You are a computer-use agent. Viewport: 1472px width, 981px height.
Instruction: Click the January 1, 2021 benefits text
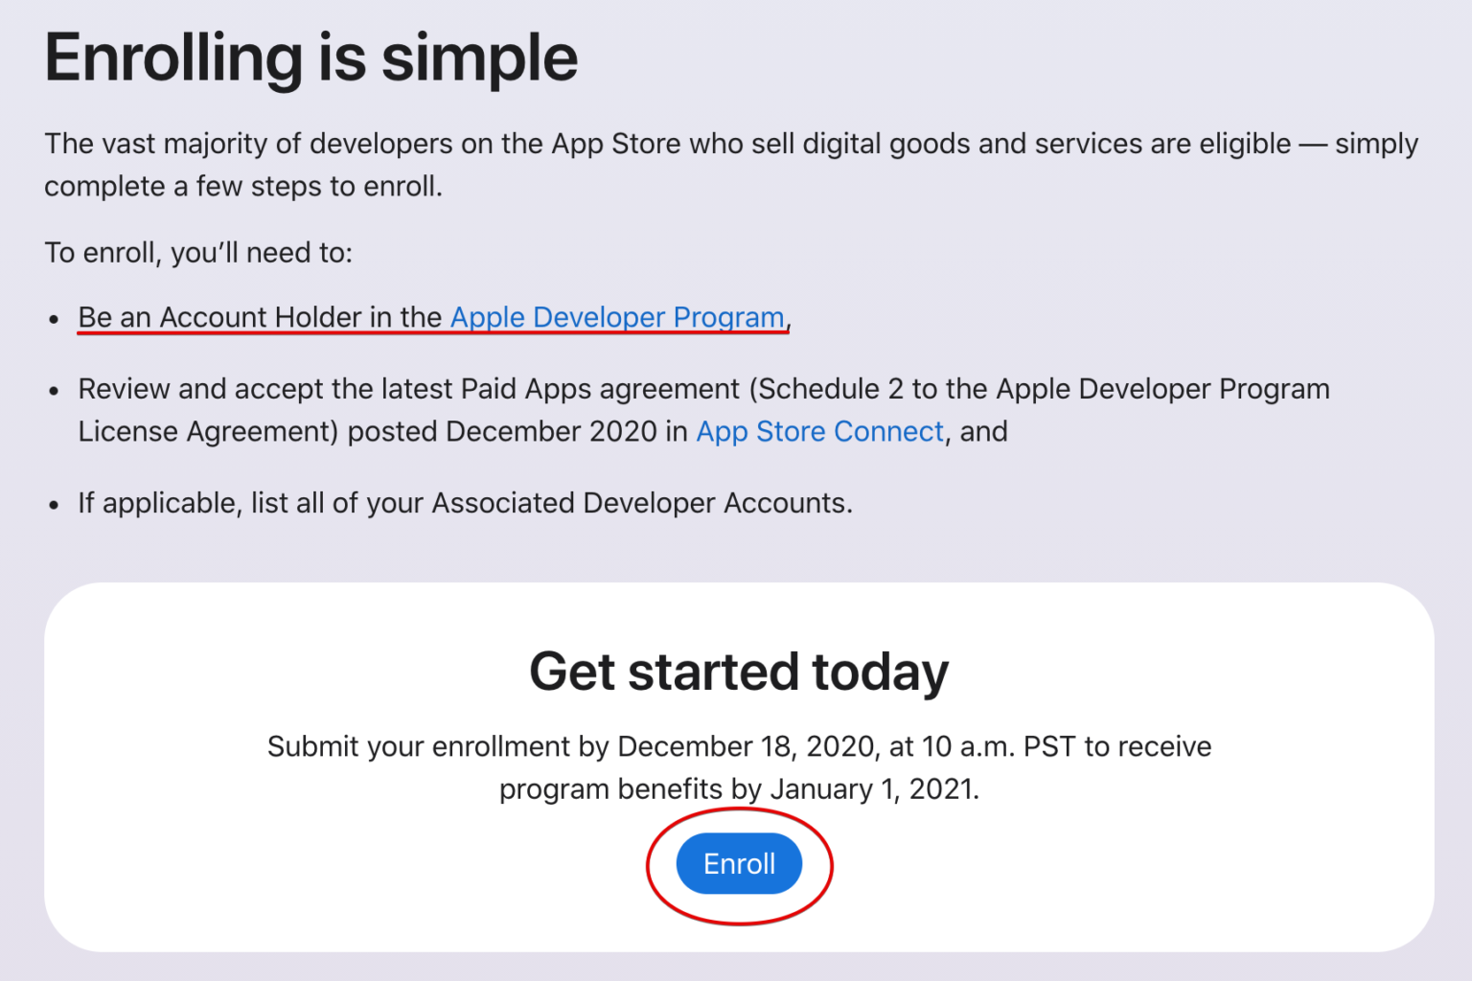pyautogui.click(x=874, y=788)
